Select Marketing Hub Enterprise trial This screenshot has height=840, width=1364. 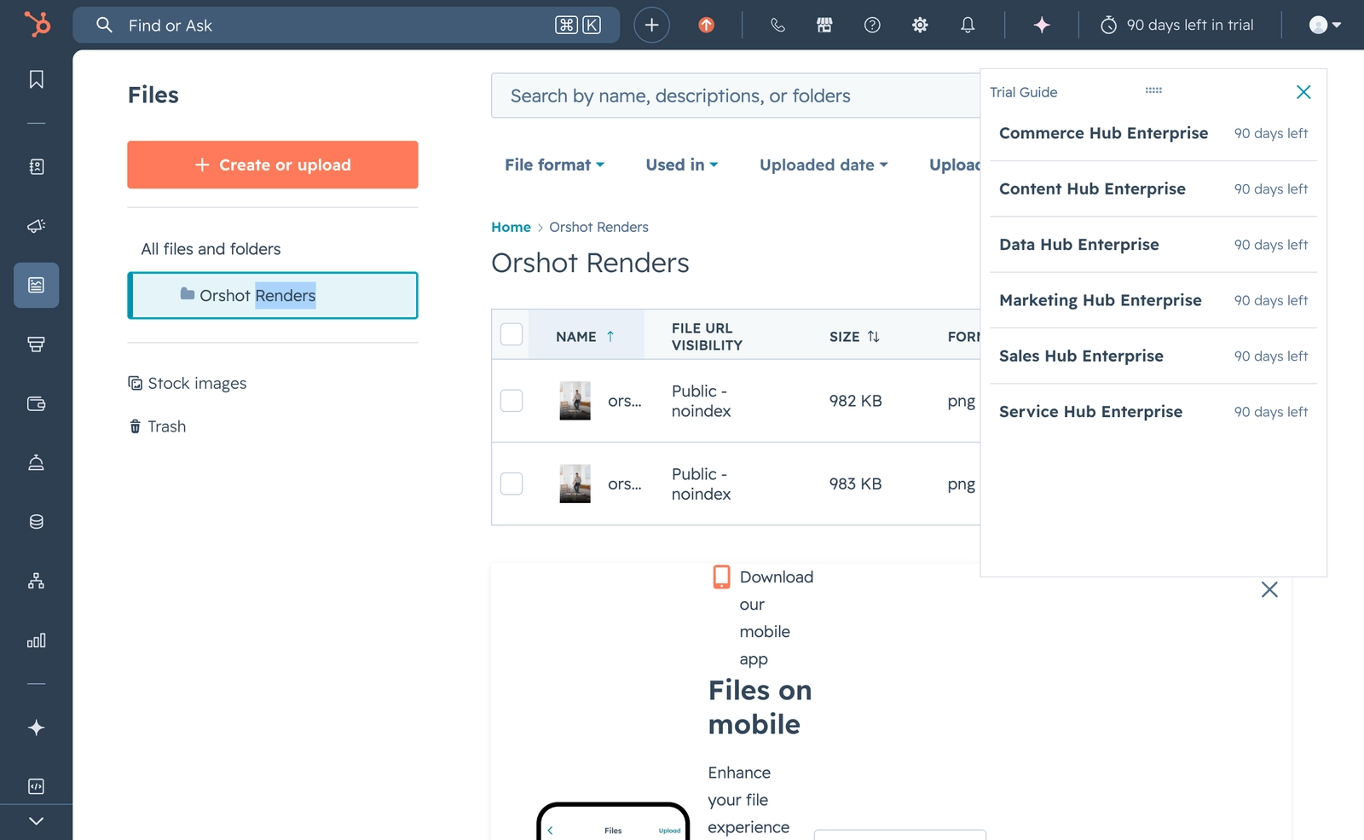point(1153,300)
